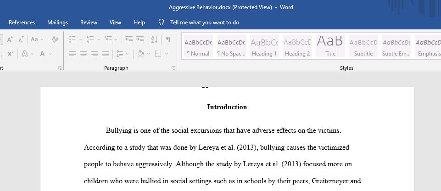Click the Decrease Font Size icon
The image size is (441, 191).
point(21,39)
